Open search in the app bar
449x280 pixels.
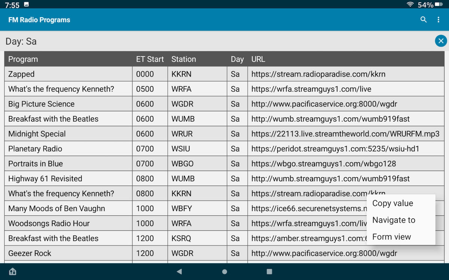pyautogui.click(x=424, y=20)
